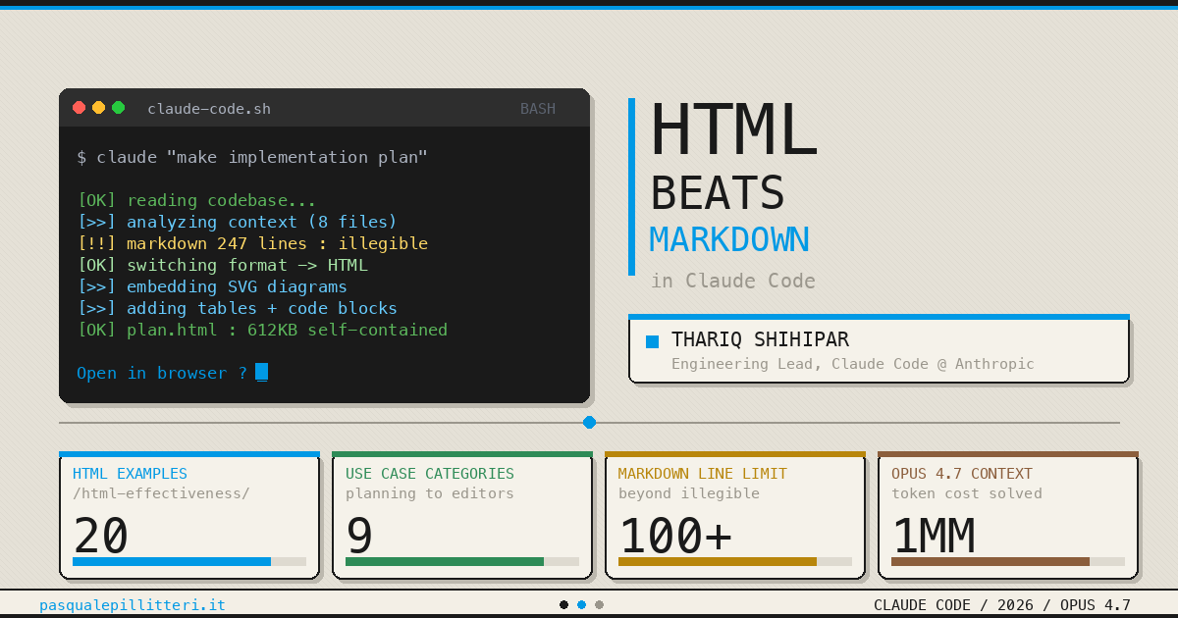1178x618 pixels.
Task: Click the 'switching format -> HTML' line
Action: [247, 265]
